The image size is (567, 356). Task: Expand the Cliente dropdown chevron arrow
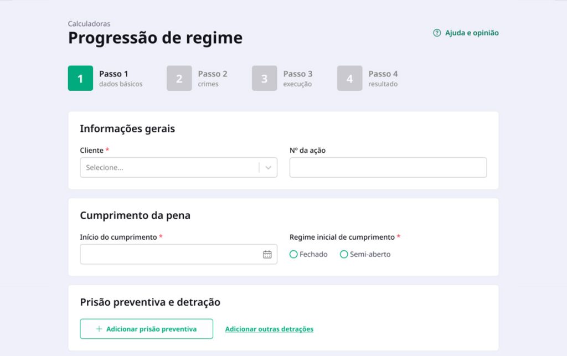268,168
